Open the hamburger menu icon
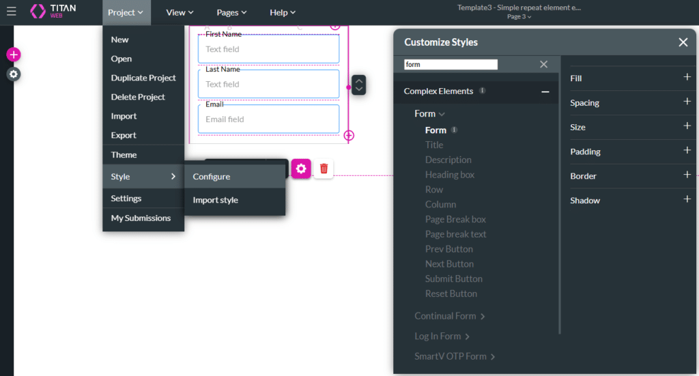 click(11, 12)
